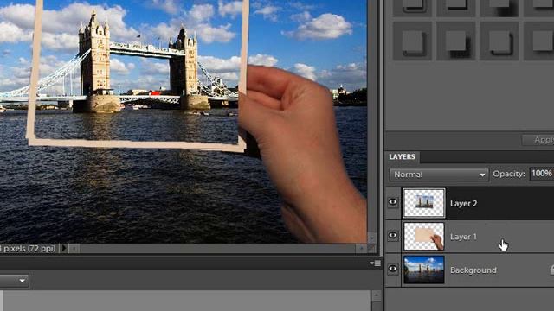The height and width of the screenshot is (311, 554).
Task: Toggle visibility of the Background layer
Action: [x=392, y=269]
